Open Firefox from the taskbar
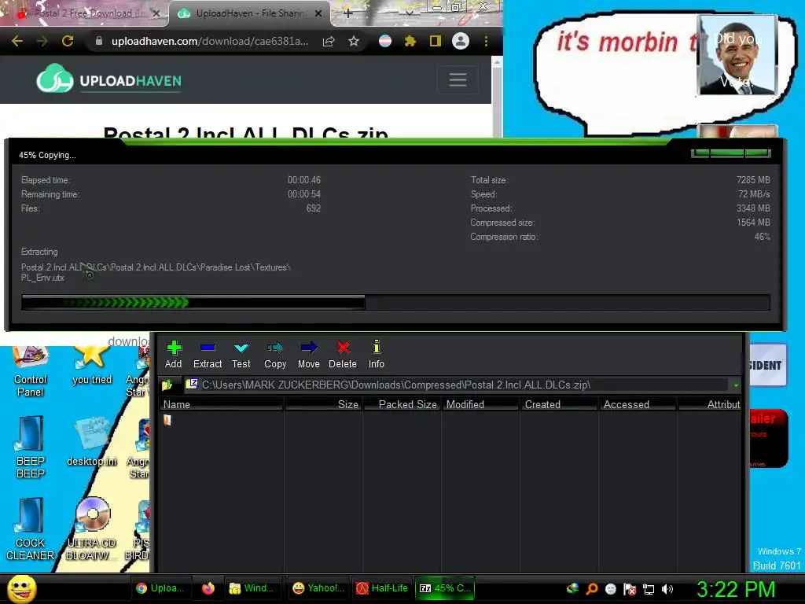The width and height of the screenshot is (805, 604). (x=208, y=588)
